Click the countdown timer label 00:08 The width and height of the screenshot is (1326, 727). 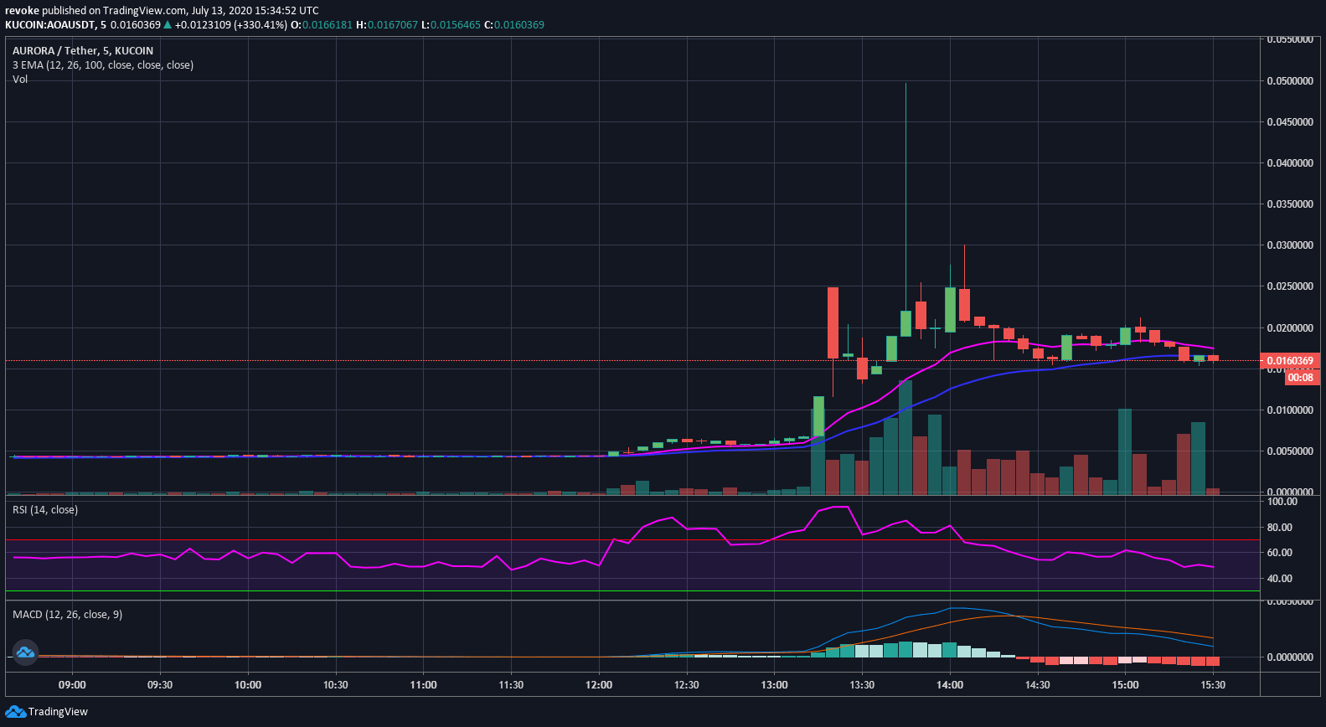tap(1300, 378)
